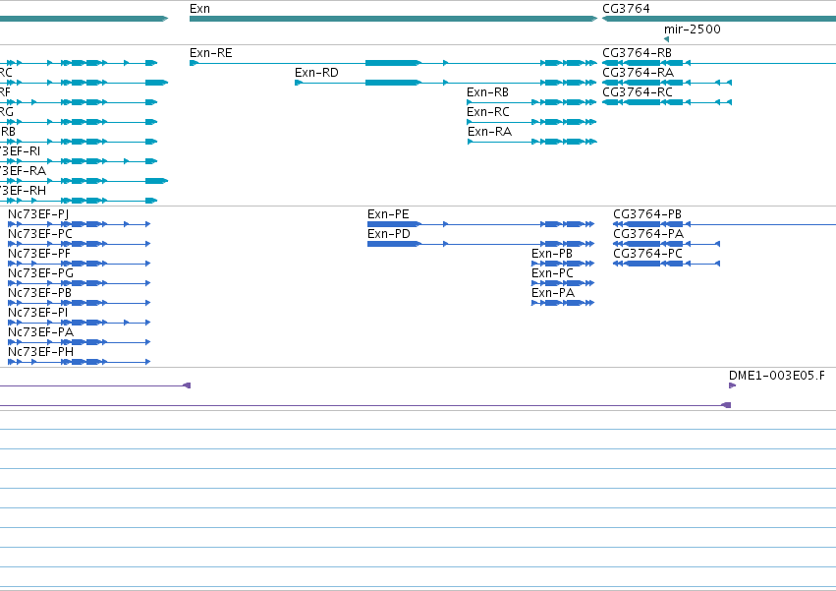Click the Exn gene title label
Screen dimensions: 836x591
pos(200,9)
